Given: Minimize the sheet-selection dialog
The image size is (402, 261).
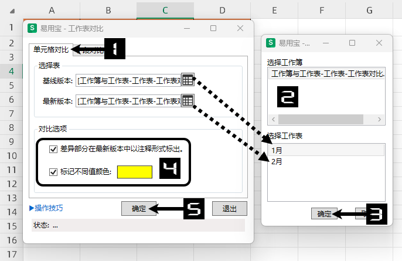Looking at the screenshot, I should (326, 43).
